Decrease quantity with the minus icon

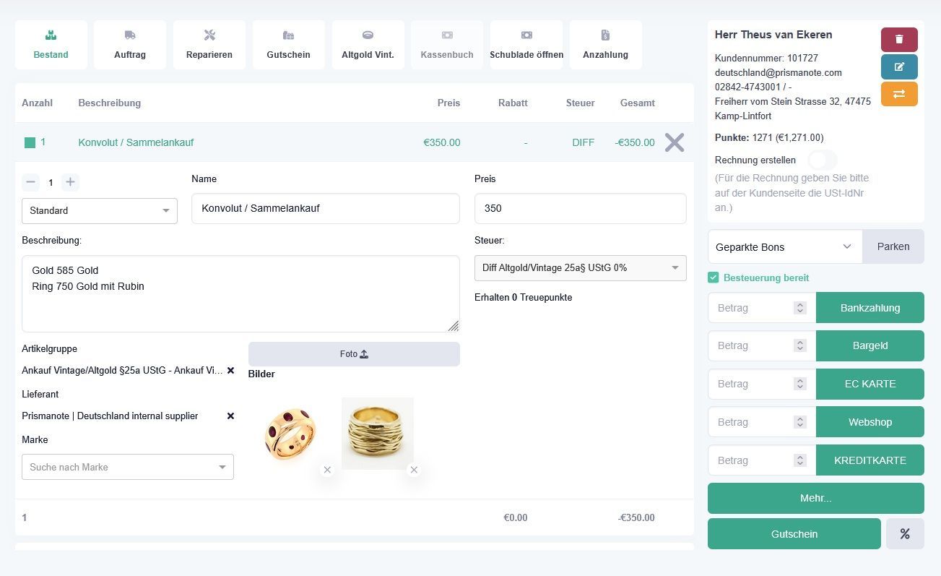[32, 182]
